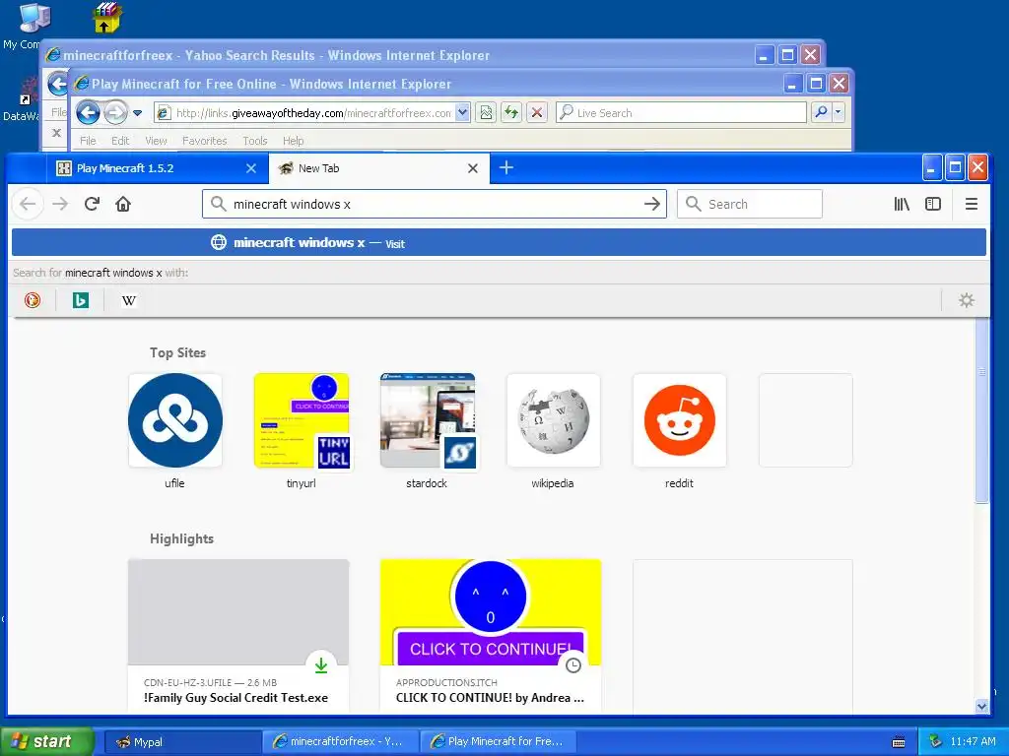Click Mypal forward arrow button
The width and height of the screenshot is (1009, 756).
click(x=60, y=205)
